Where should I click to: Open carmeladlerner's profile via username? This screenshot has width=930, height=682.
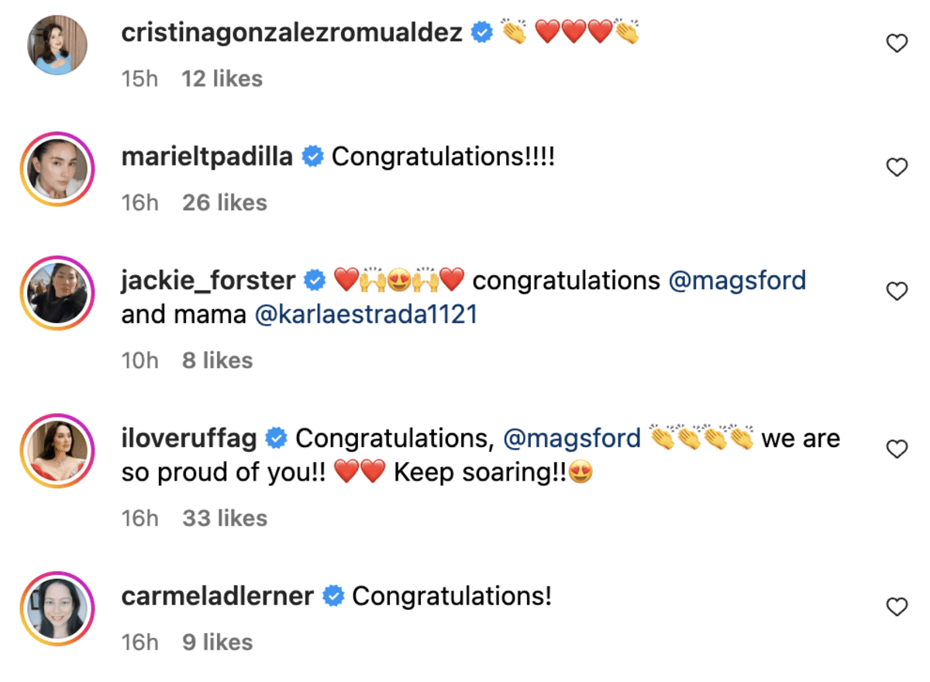point(218,596)
